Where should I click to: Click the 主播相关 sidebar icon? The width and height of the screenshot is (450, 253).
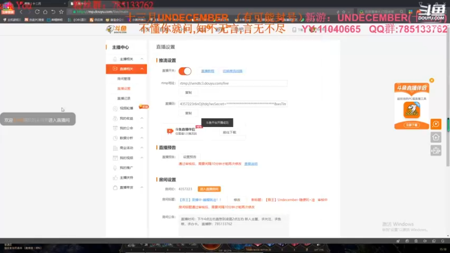click(115, 59)
